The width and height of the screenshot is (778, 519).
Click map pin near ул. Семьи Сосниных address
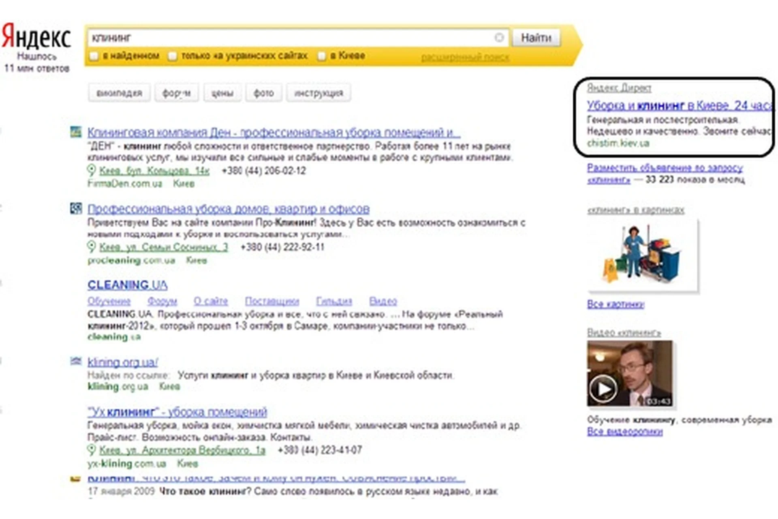click(x=92, y=247)
